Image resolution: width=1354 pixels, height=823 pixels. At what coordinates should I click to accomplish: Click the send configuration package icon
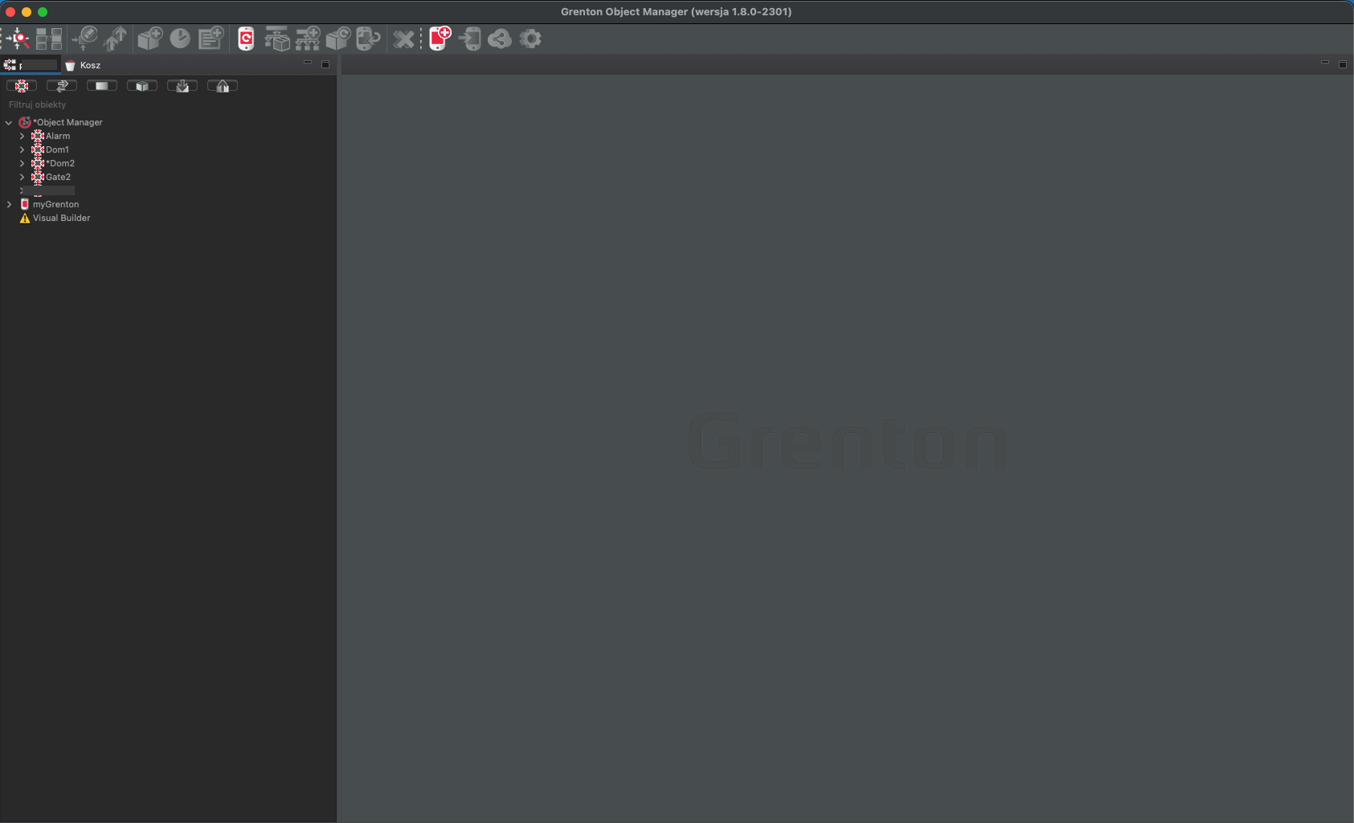(277, 38)
